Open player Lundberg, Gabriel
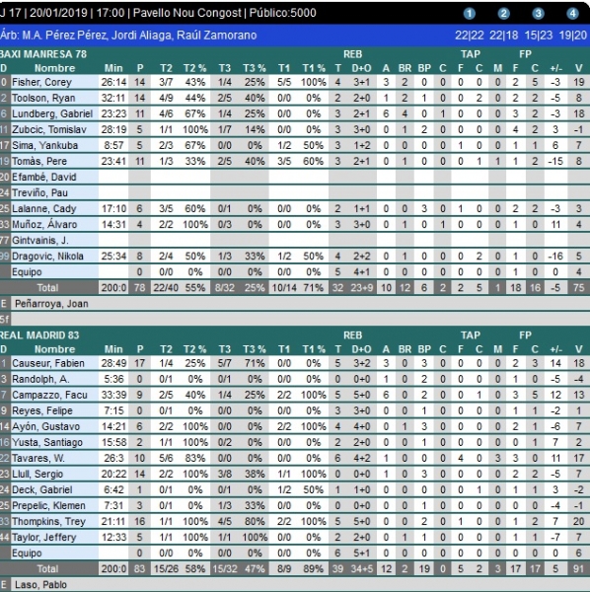This screenshot has width=590, height=592. click(x=52, y=114)
